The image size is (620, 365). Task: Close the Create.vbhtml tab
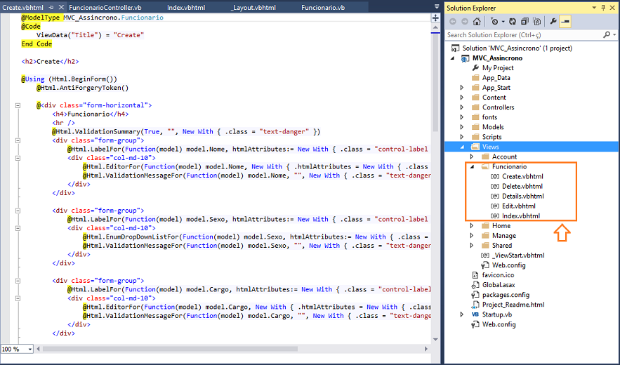pos(61,7)
